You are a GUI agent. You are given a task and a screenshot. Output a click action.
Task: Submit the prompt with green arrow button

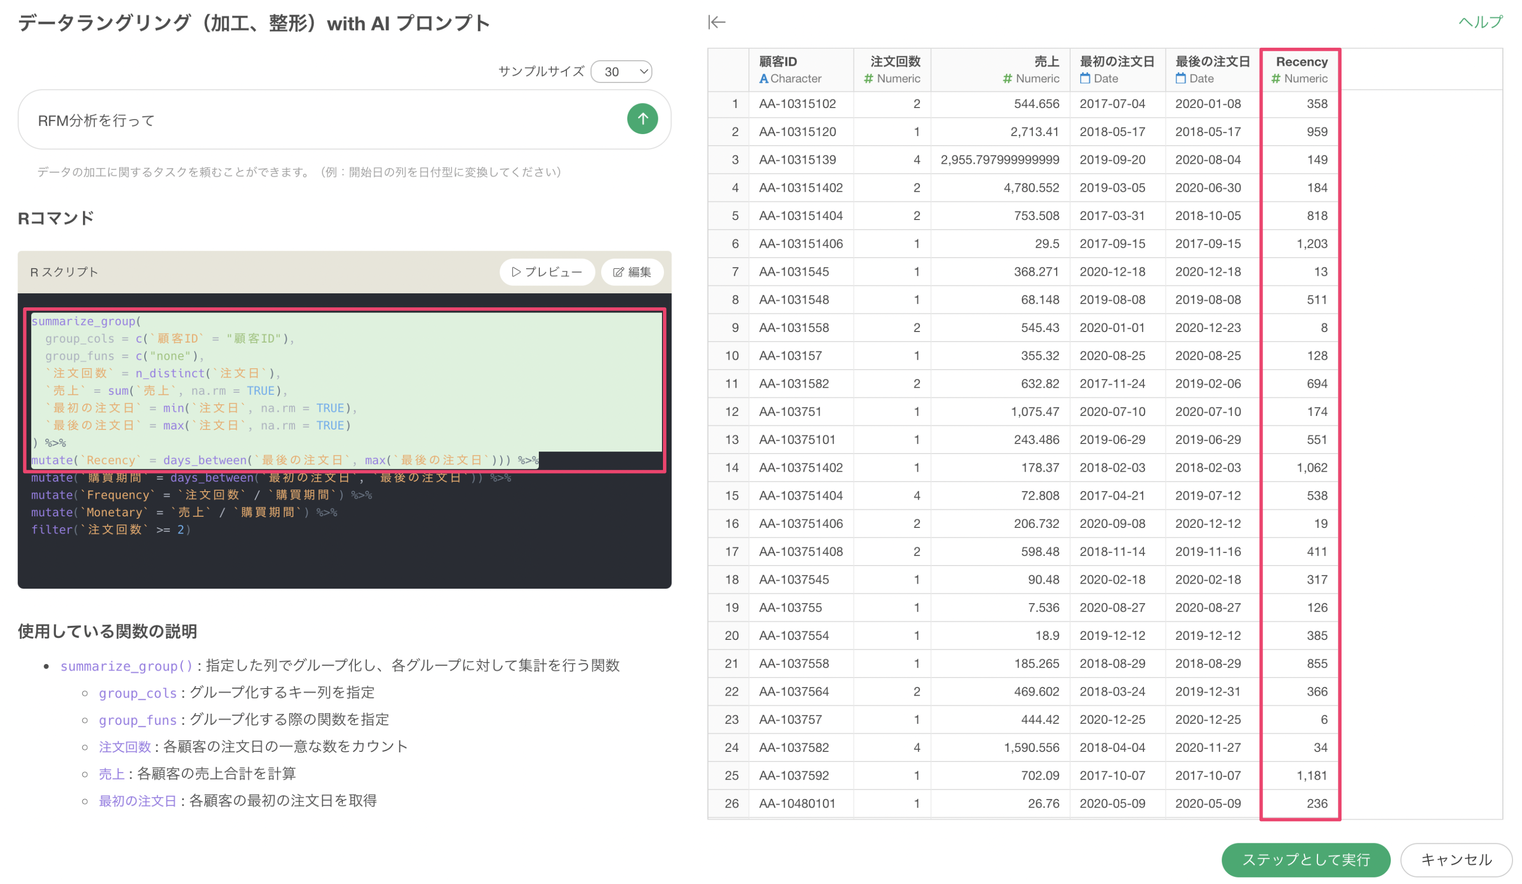point(642,119)
